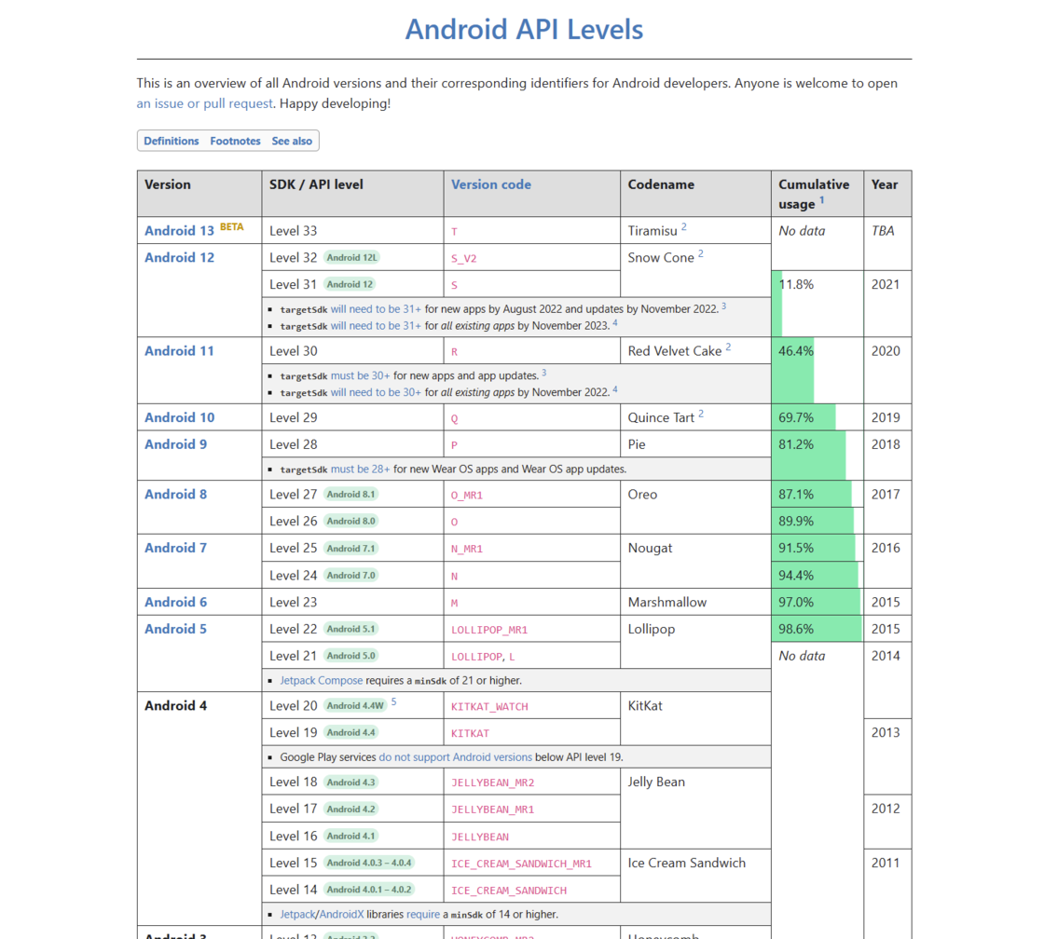Click footnote 5 next to Android 4.4W badge
This screenshot has width=1044, height=939.
tap(393, 701)
